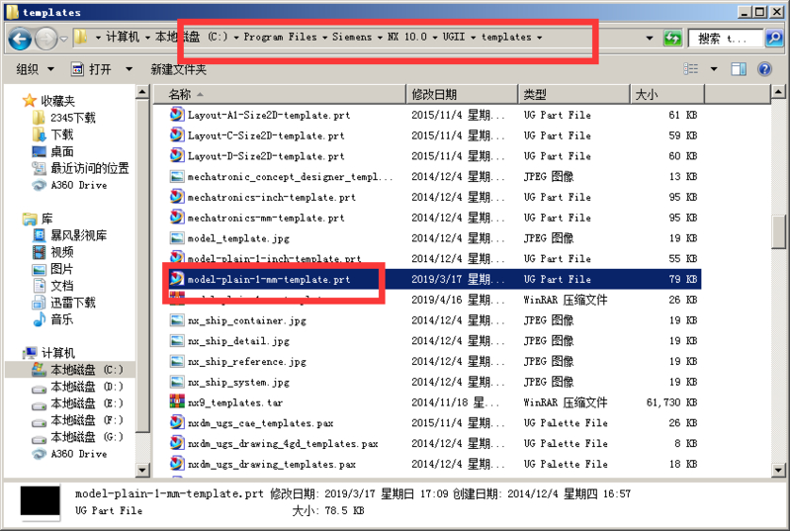Open the 组织 menu
Screen dimensions: 790x531
click(35, 69)
